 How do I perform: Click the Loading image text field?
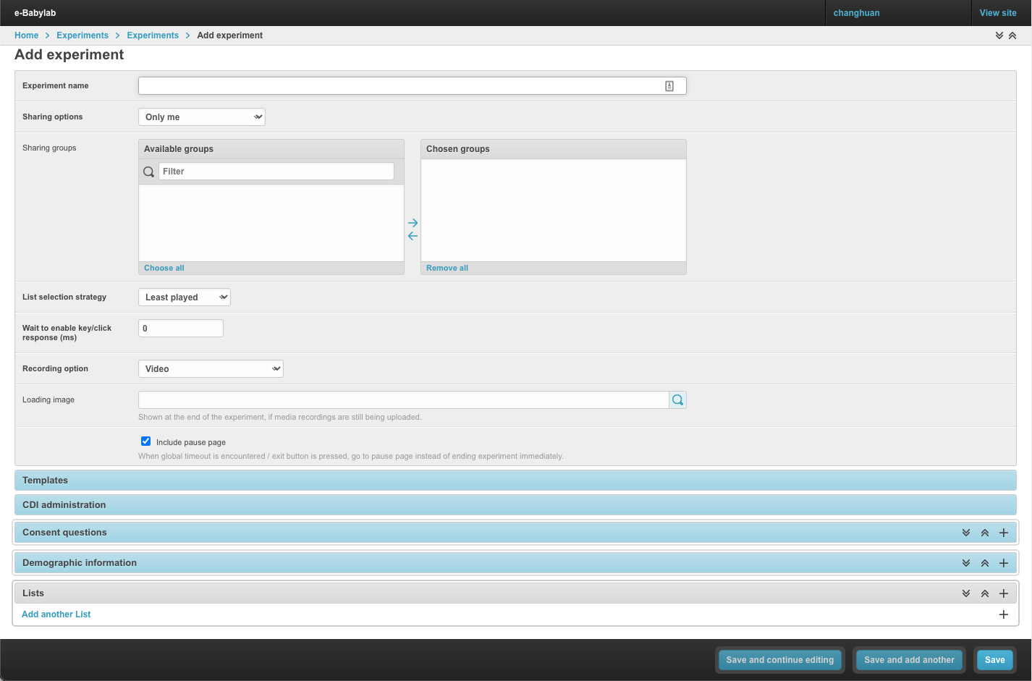coord(404,400)
